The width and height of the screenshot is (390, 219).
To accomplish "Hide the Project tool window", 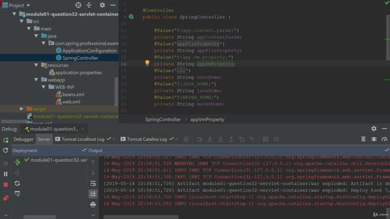I will pyautogui.click(x=113, y=5).
